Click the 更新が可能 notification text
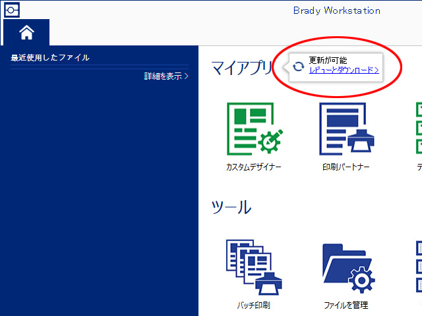The width and height of the screenshot is (422, 316). coord(328,60)
